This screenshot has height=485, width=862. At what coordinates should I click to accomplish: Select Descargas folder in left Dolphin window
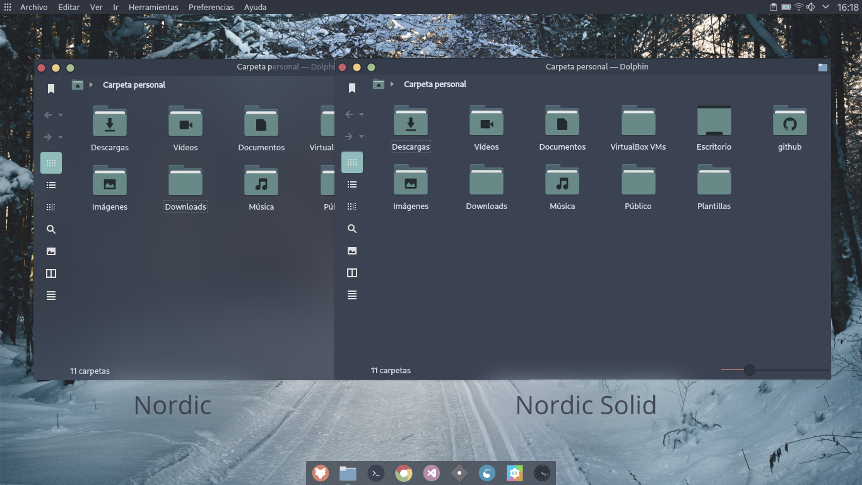pyautogui.click(x=110, y=129)
